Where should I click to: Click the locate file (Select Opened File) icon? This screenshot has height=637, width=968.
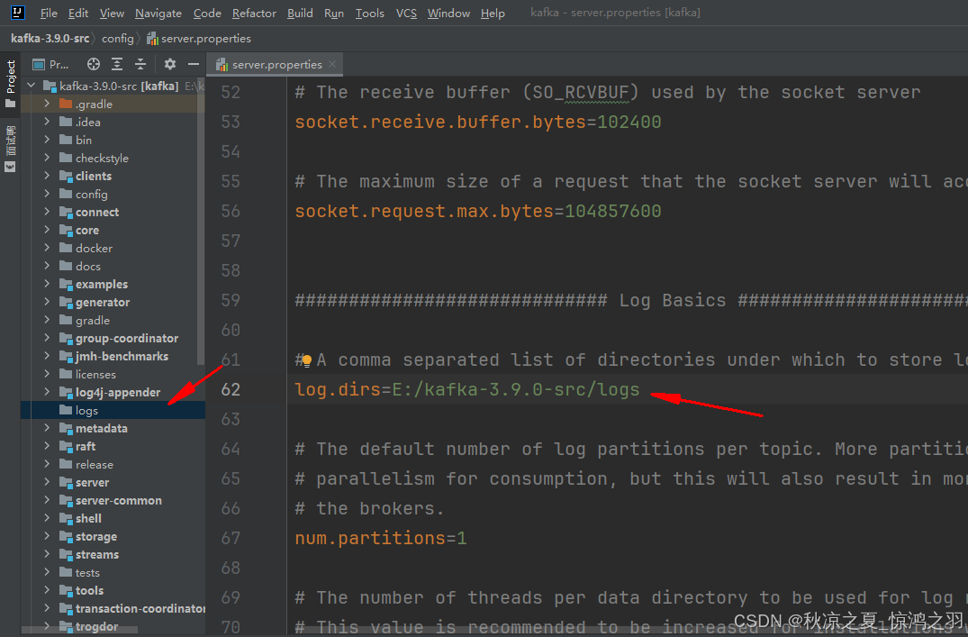[x=93, y=64]
